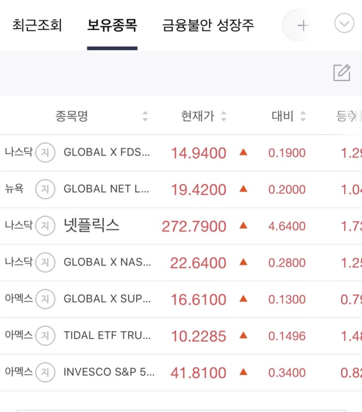Sort by 종목명 column arrows

pyautogui.click(x=145, y=116)
